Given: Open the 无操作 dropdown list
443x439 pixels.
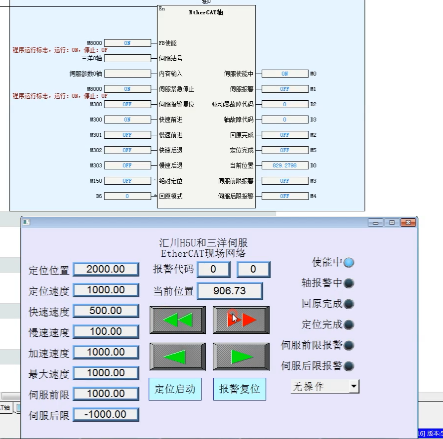Looking at the screenshot, I should [354, 387].
